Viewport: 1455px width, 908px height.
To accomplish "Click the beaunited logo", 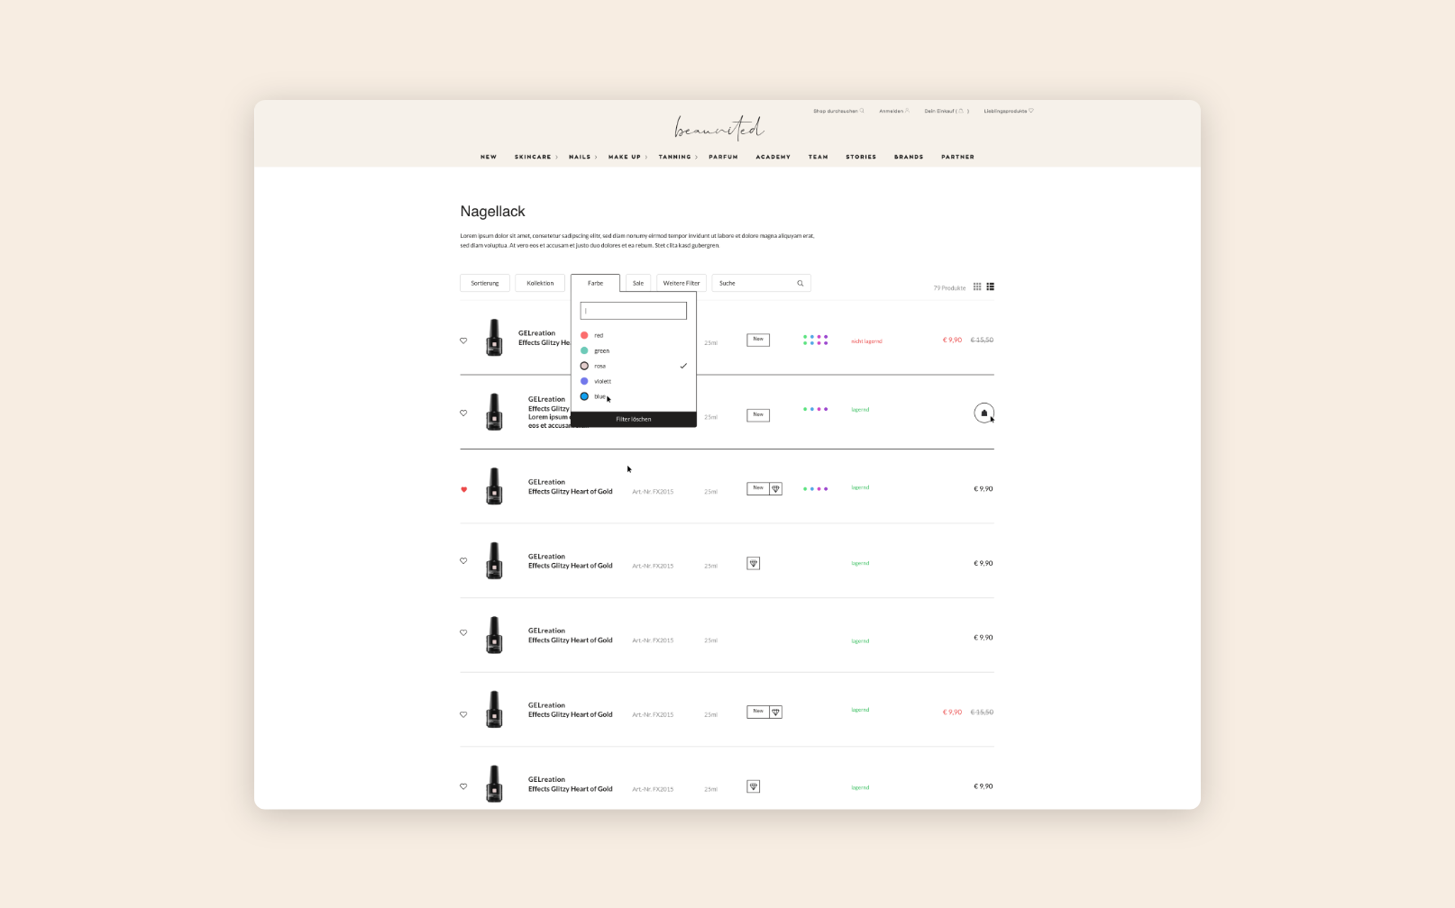I will 718,129.
